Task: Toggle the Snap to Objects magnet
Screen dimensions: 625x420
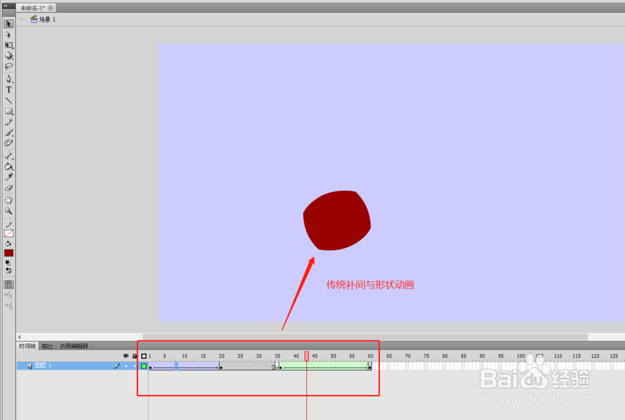Action: 8,284
